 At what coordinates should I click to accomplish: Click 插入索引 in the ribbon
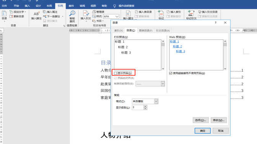(x=174, y=12)
